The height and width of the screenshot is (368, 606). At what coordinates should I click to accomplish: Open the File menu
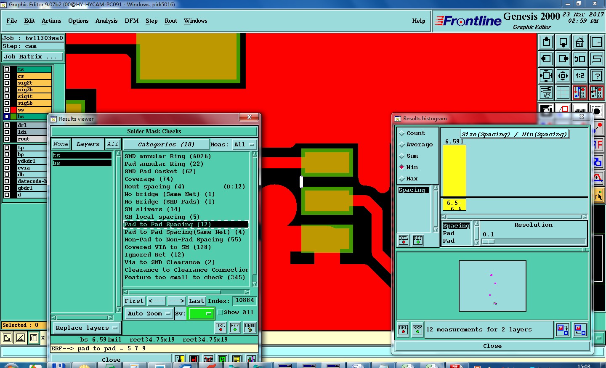pos(12,21)
